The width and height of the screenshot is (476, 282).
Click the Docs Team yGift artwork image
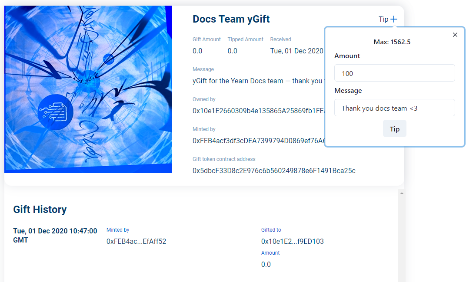(x=88, y=89)
